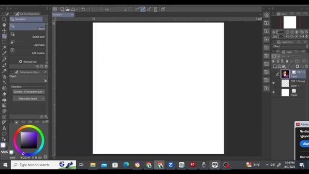Screen dimensions: 309x174
Task: Select the Frame border tool
Action: tap(4, 117)
